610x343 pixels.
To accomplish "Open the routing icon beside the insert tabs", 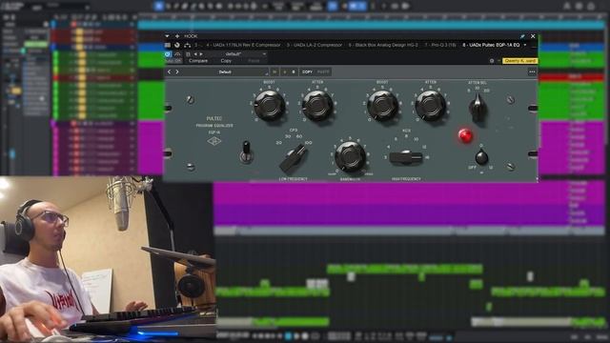I will point(187,45).
